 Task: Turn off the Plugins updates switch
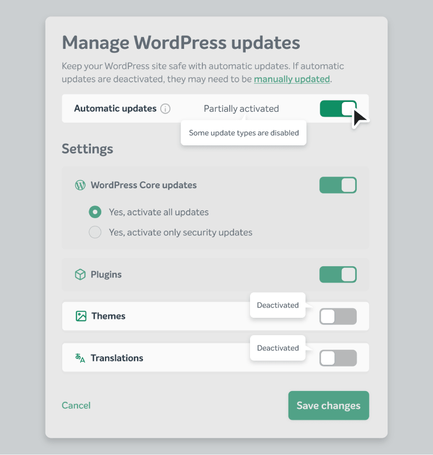point(338,274)
